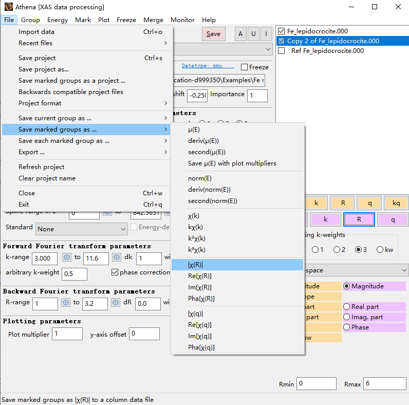Save marked groups as μ(E)

coord(237,130)
